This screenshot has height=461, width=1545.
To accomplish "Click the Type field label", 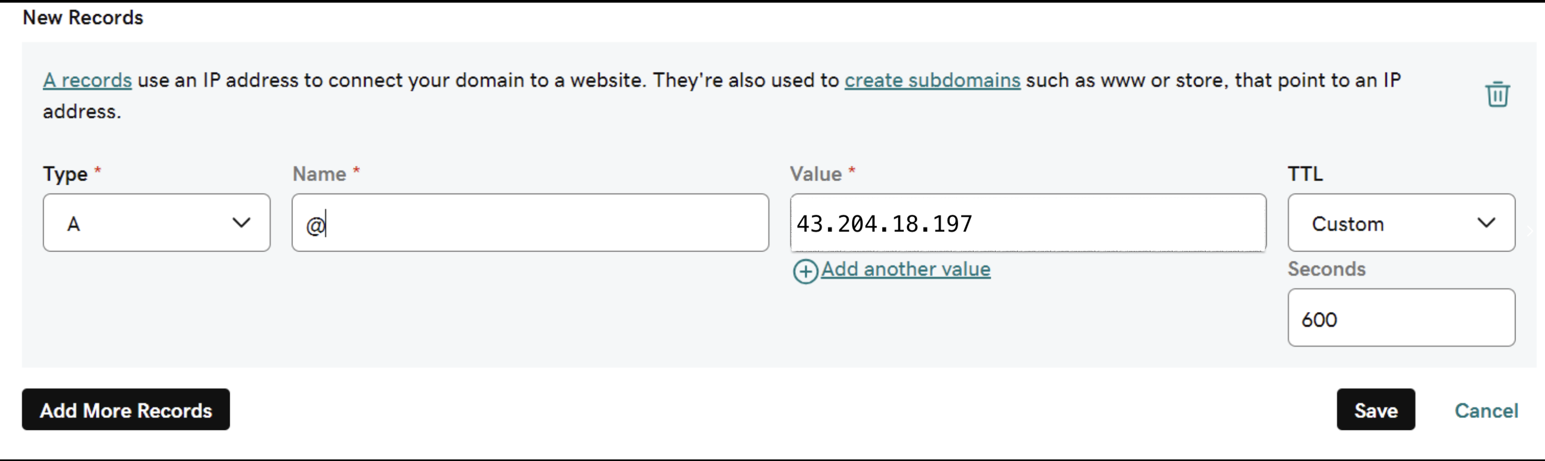I will pos(65,174).
